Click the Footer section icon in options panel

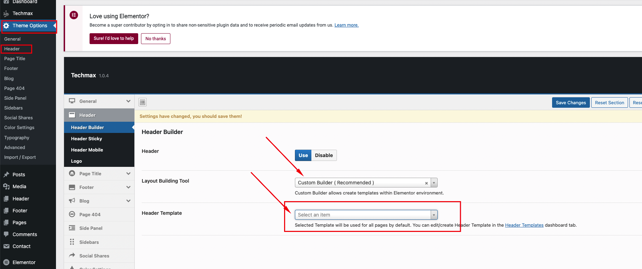pos(72,187)
